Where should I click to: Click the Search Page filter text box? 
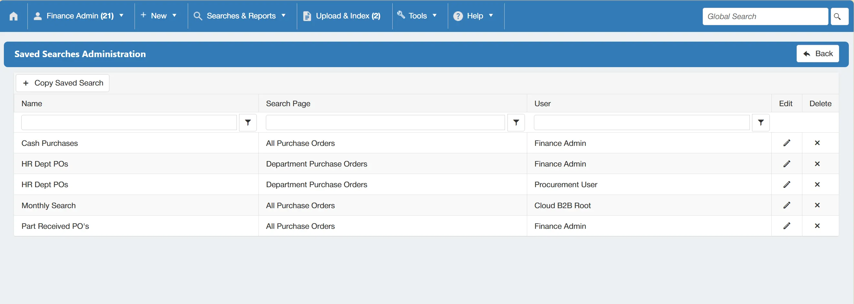pos(385,123)
